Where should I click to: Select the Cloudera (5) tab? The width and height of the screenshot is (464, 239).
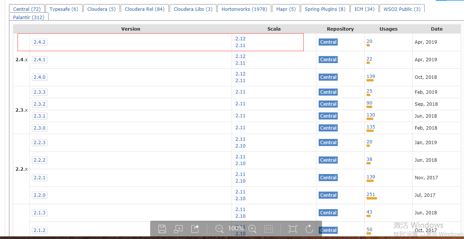coord(102,9)
